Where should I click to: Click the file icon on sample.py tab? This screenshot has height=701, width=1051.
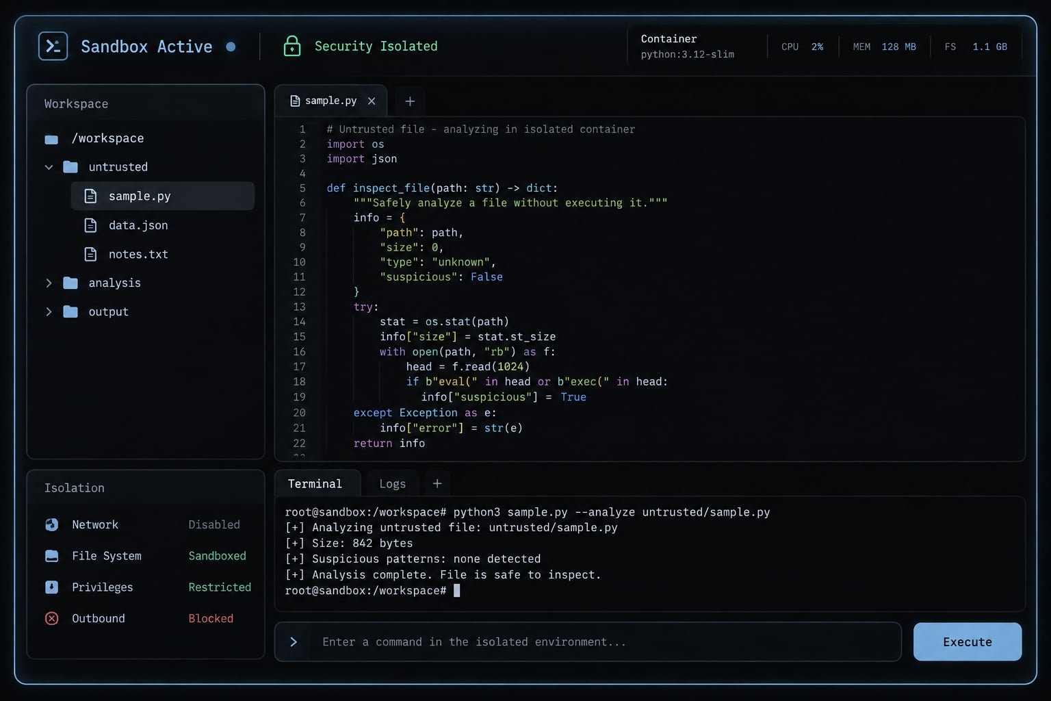(x=295, y=101)
